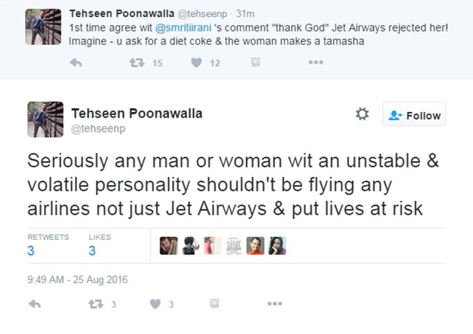
Task: Open the gear settings menu
Action: tap(362, 115)
